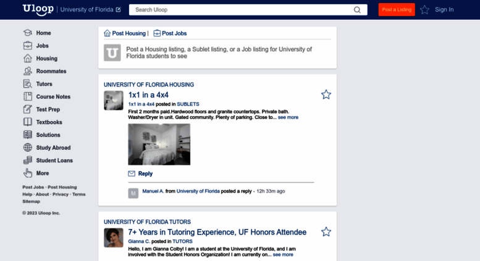Reply to the 1x1 in a 4x4 listing
Viewport: 480px width, 261px height.
coord(145,173)
